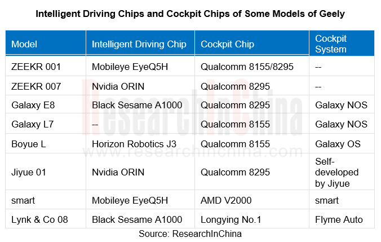
Task: Click the ZEEKR 001 model cell
Action: click(x=46, y=67)
